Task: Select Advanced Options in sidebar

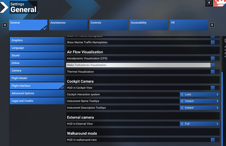Action: (37, 93)
